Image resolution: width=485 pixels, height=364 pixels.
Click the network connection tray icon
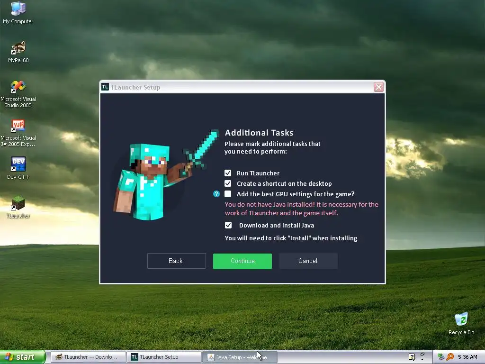click(x=441, y=357)
